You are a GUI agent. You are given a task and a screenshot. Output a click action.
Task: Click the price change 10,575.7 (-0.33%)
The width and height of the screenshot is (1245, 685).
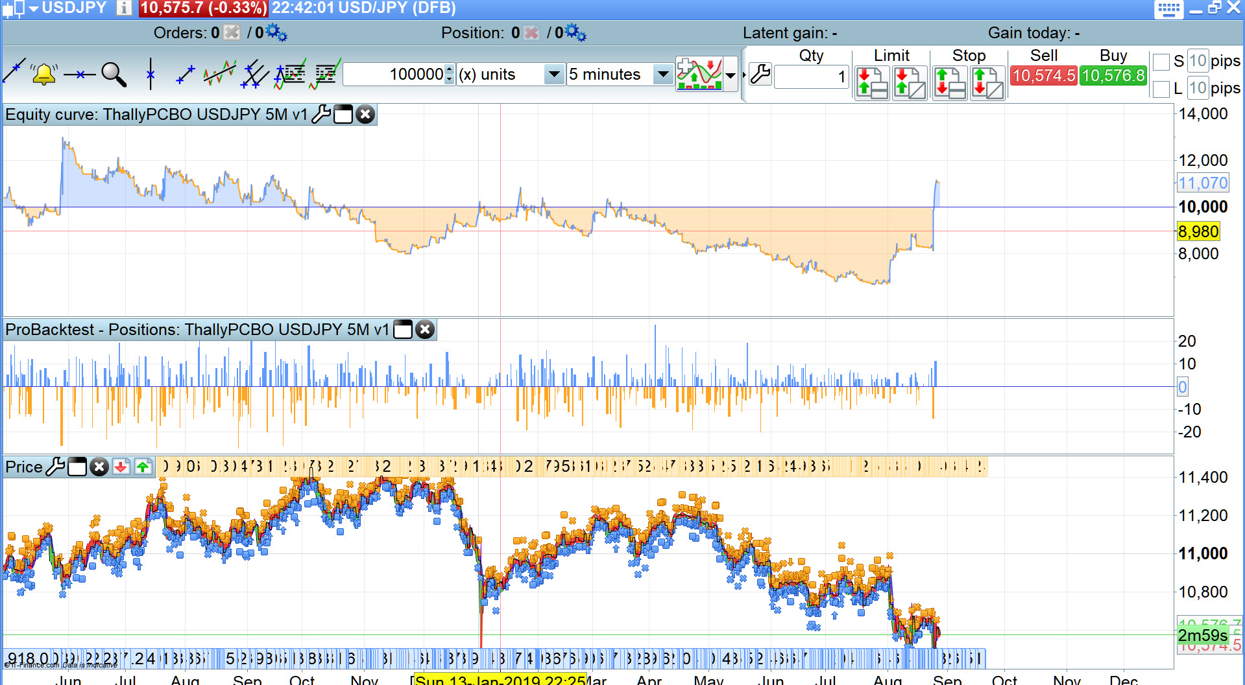[204, 8]
